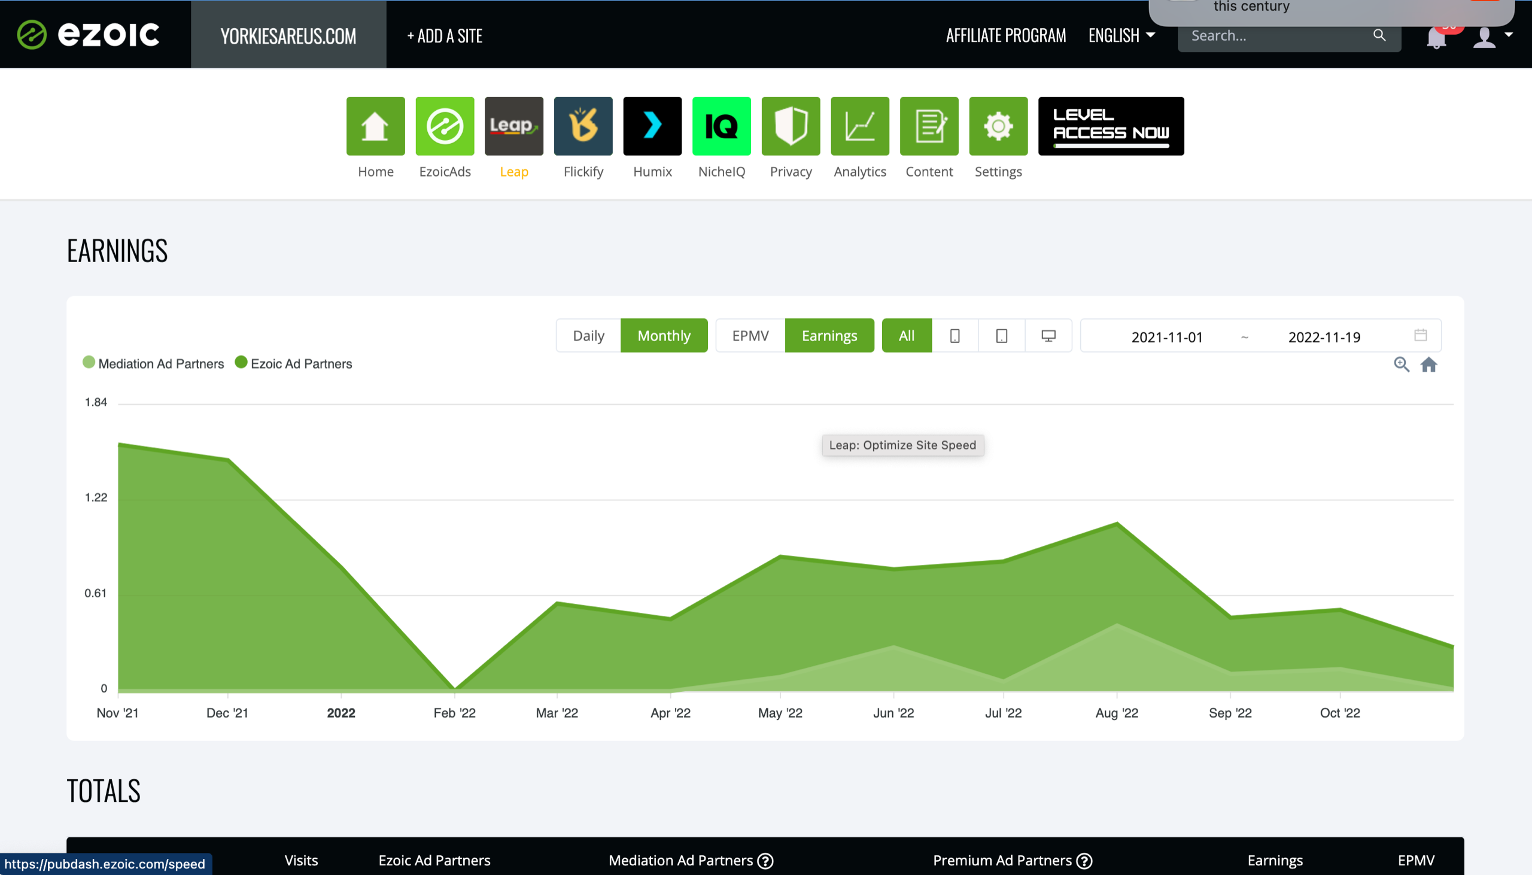Open the EzoicAds icon
The image size is (1532, 875).
point(445,126)
